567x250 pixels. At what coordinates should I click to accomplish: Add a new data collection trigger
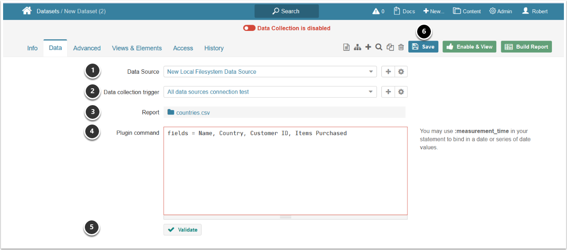click(x=388, y=92)
